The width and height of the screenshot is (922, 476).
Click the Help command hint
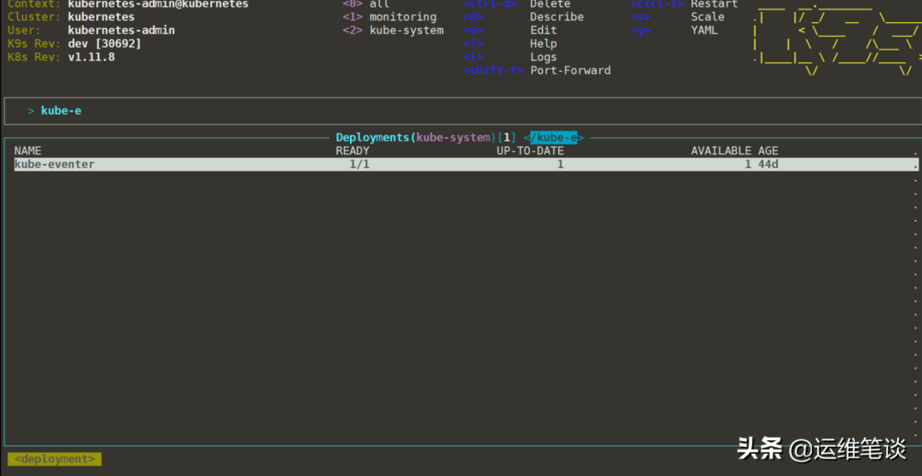pyautogui.click(x=543, y=44)
